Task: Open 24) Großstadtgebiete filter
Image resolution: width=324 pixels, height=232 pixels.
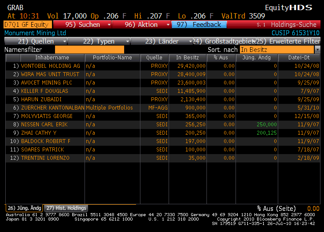Action: 225,41
